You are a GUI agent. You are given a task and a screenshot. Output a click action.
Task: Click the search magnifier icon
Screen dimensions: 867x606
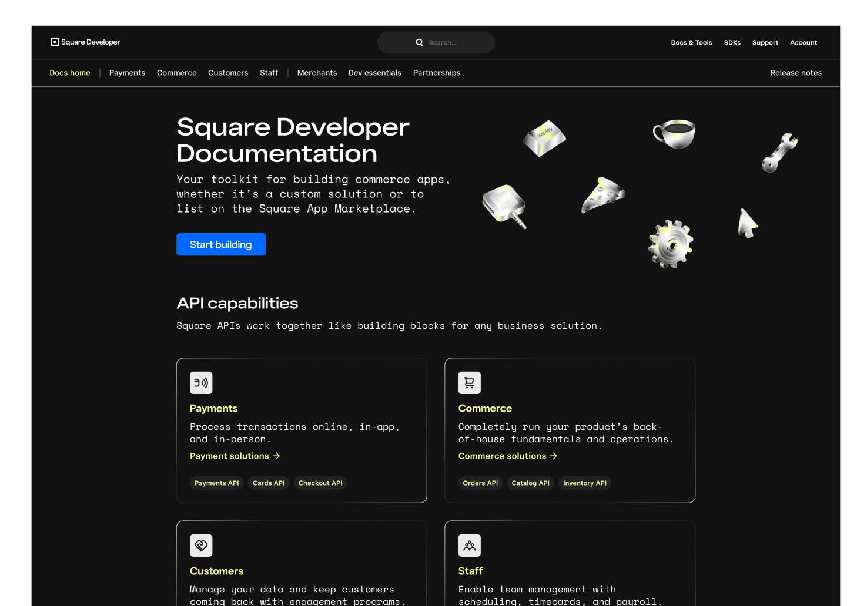pyautogui.click(x=420, y=42)
